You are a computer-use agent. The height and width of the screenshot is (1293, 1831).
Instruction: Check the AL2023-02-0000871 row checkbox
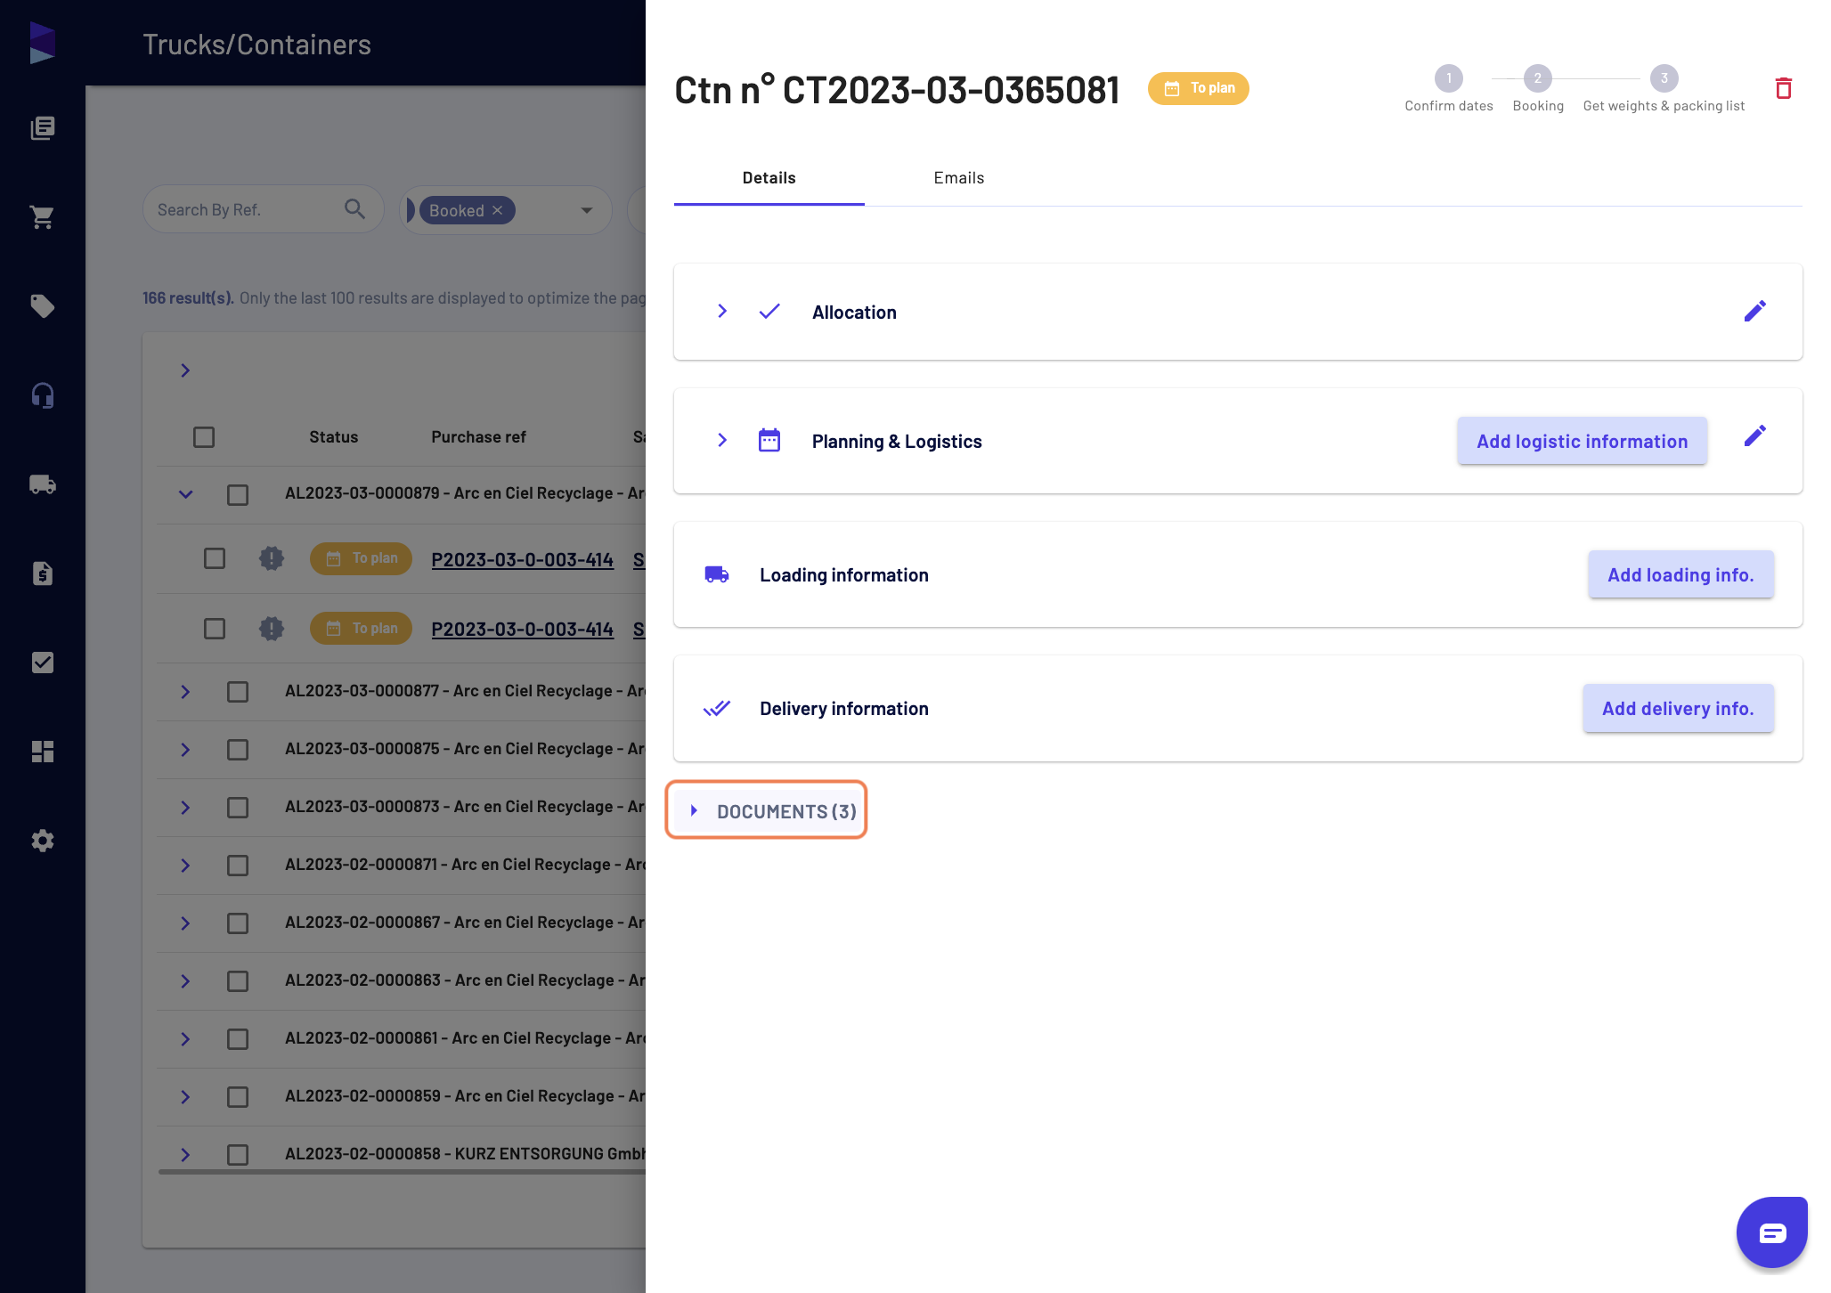[238, 866]
